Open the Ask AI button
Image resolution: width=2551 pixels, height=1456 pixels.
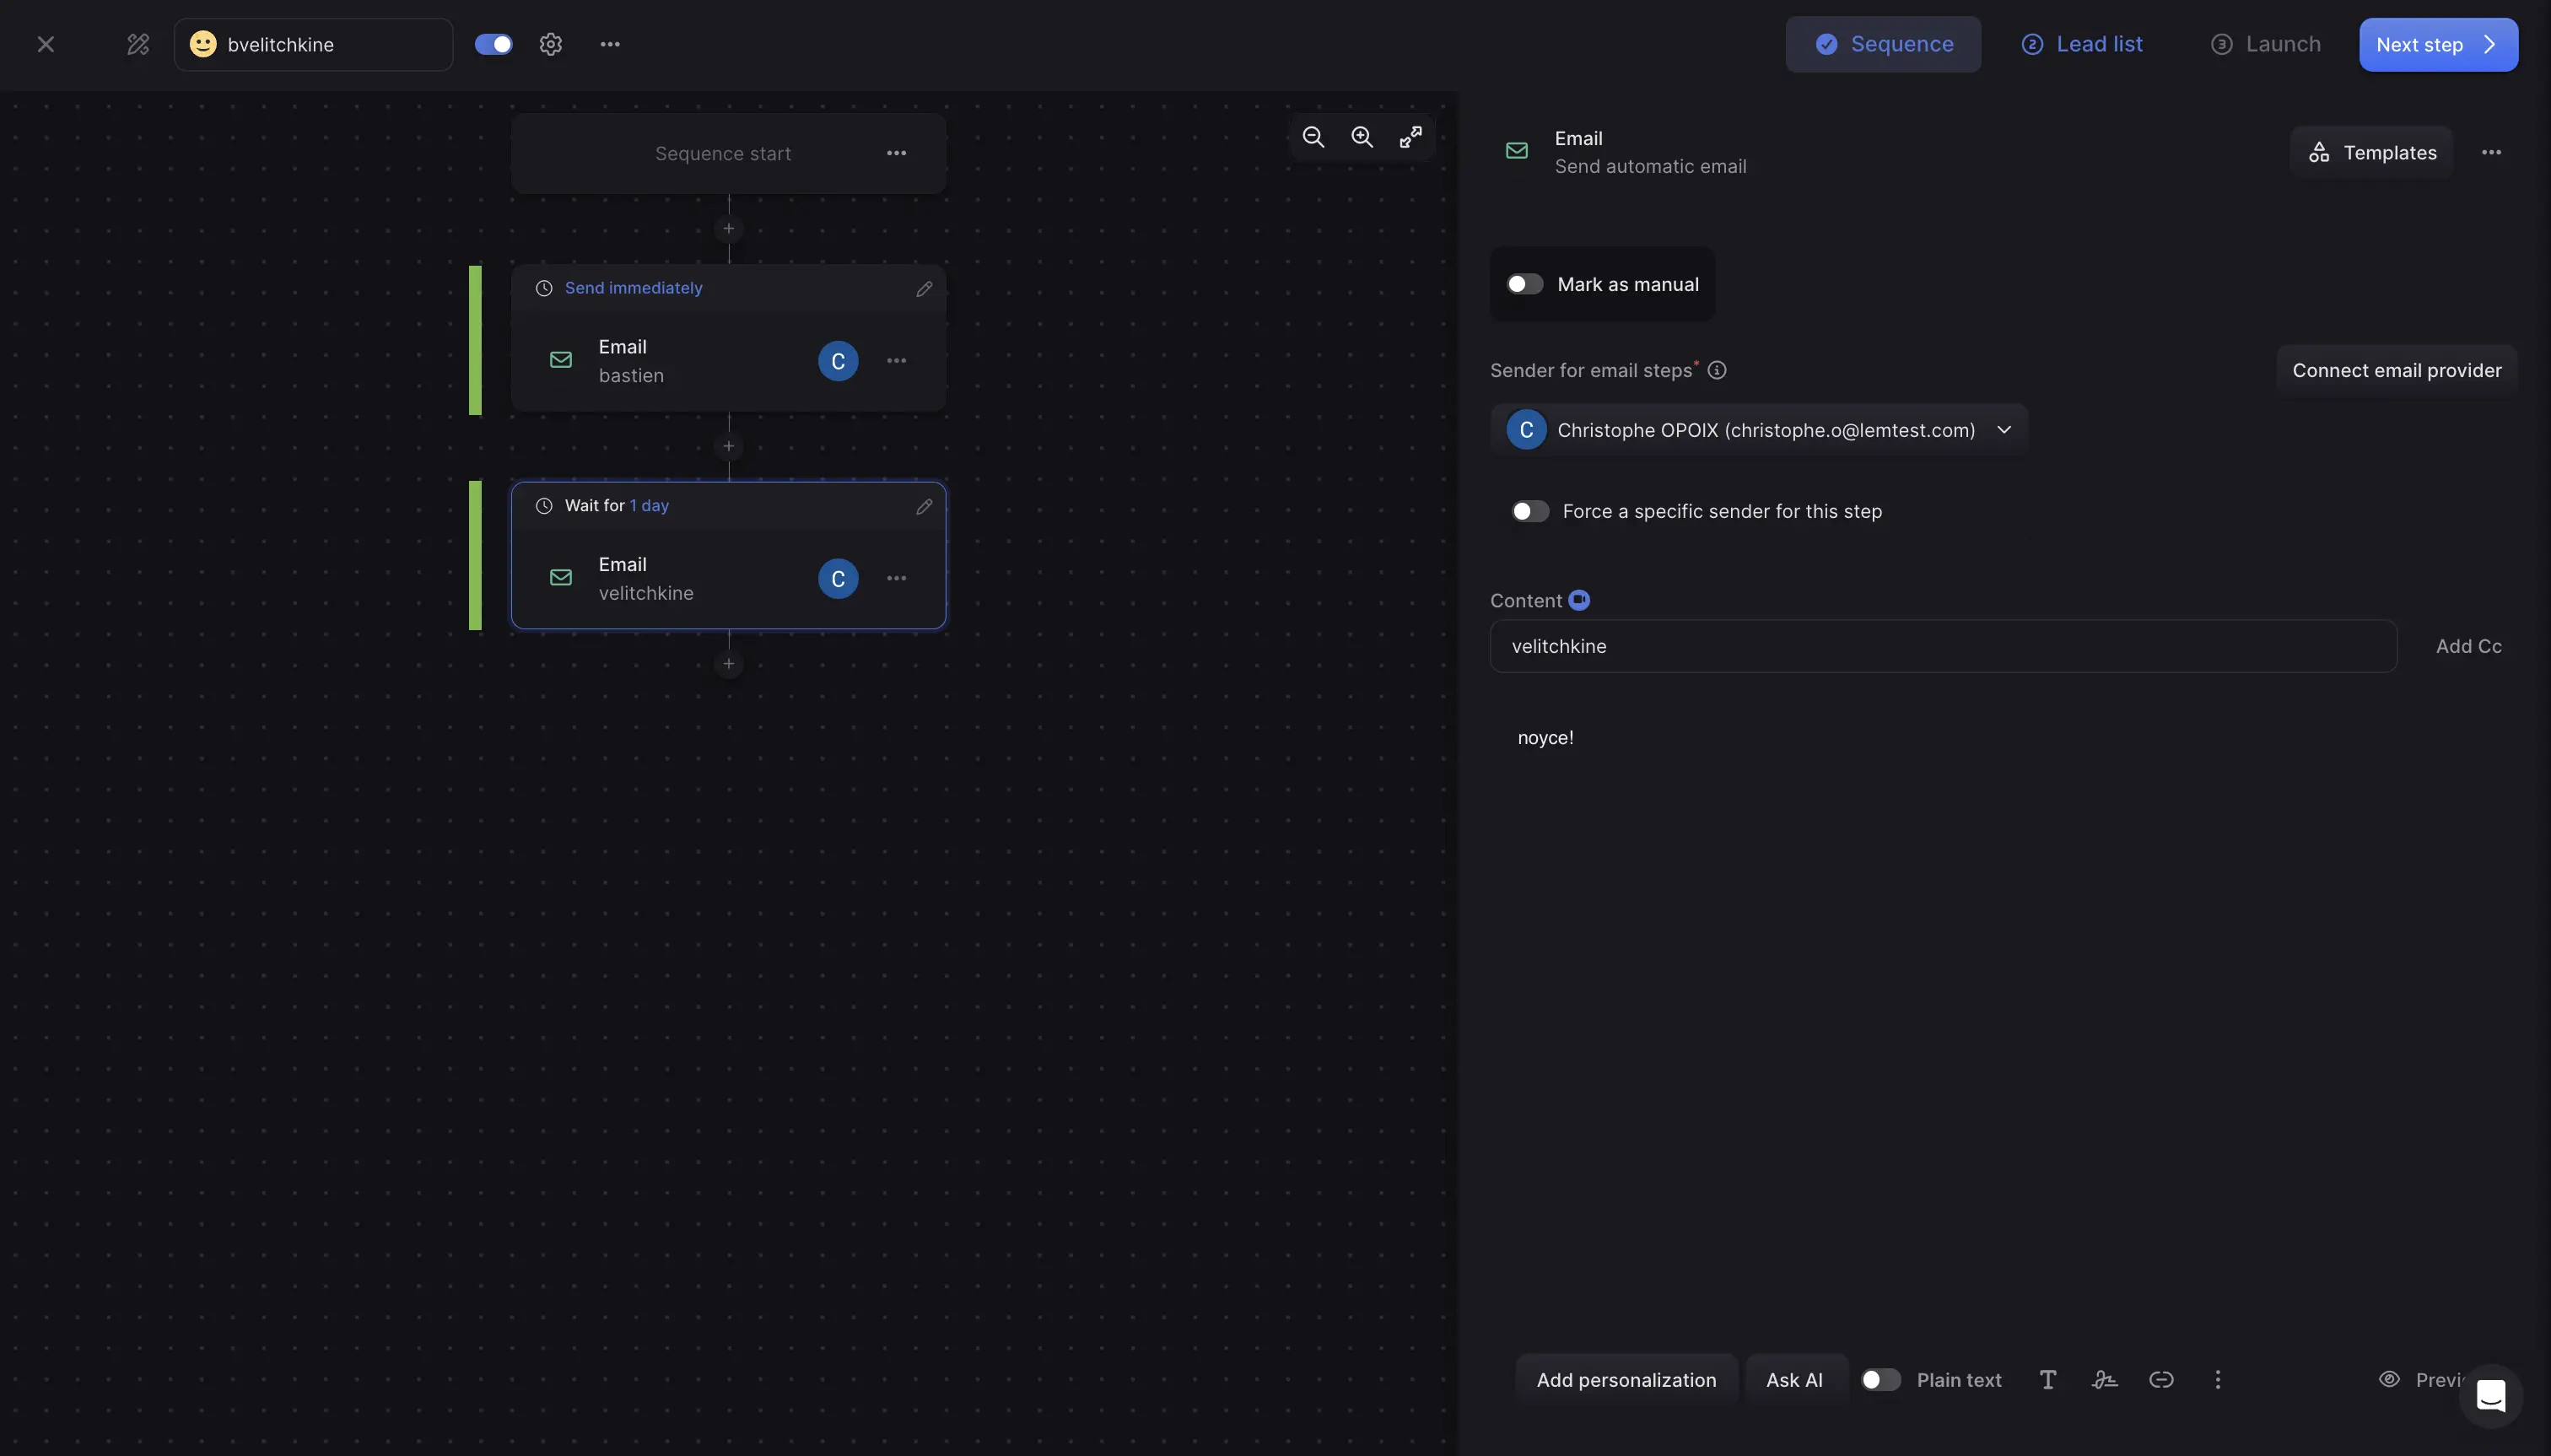pos(1794,1380)
